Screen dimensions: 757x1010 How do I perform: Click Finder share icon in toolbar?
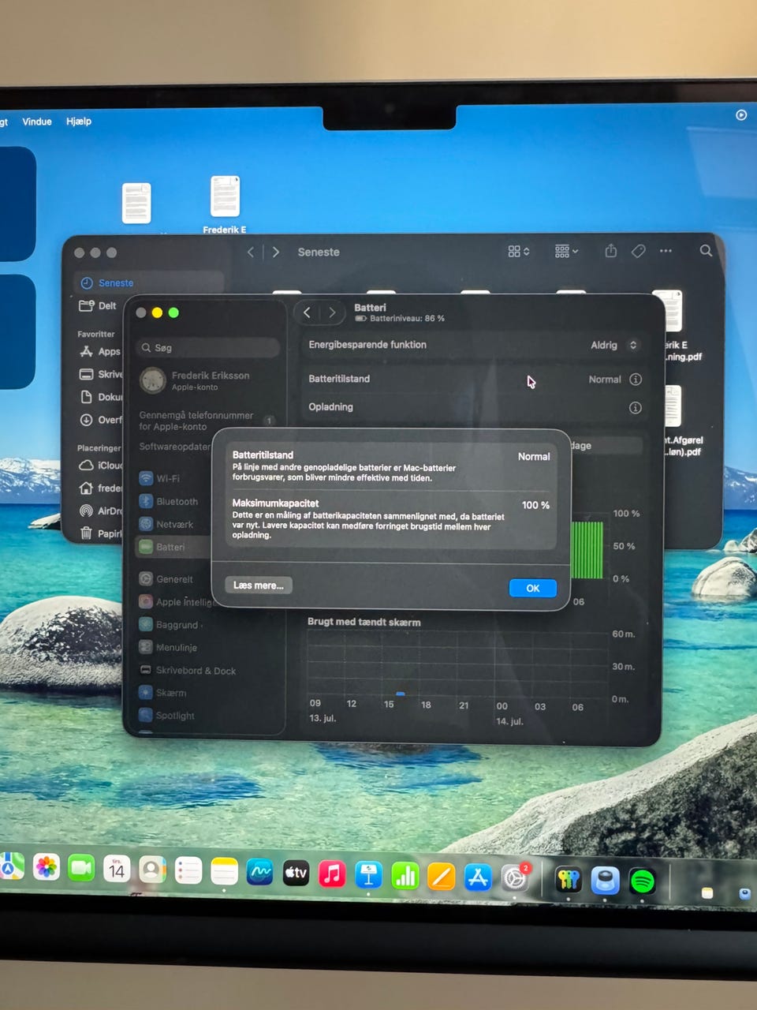point(610,251)
